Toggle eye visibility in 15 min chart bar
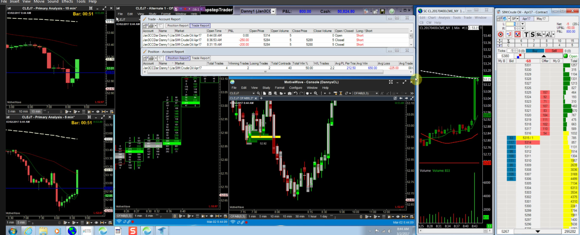Image resolution: width=580 pixels, height=235 pixels. (x=98, y=112)
